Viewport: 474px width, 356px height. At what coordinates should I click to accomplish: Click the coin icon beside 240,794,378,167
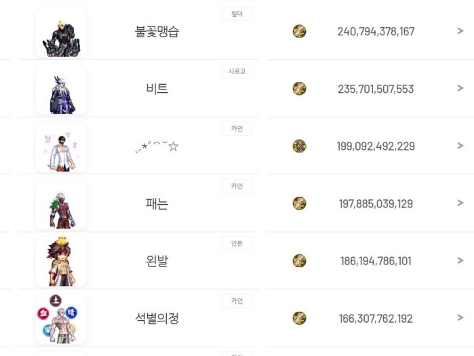[299, 31]
